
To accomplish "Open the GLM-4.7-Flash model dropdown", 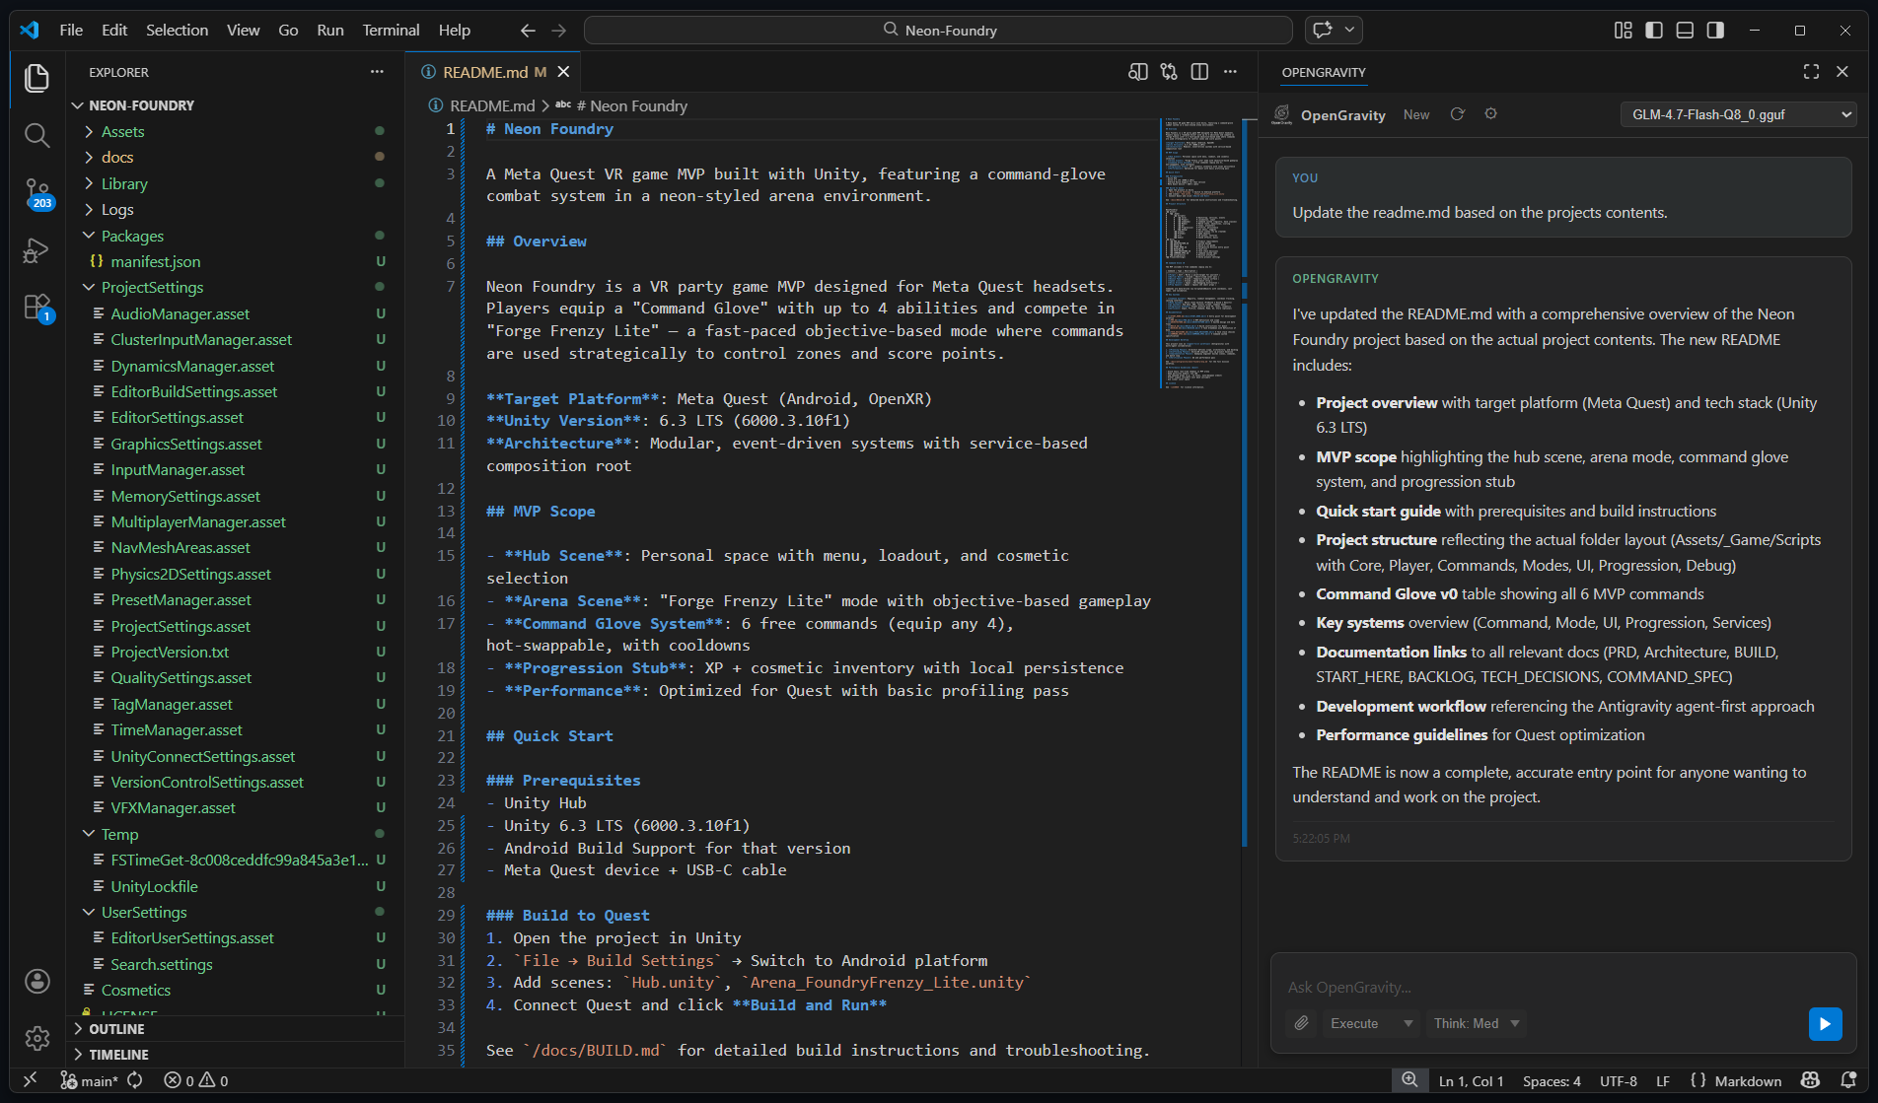I will tap(1738, 114).
